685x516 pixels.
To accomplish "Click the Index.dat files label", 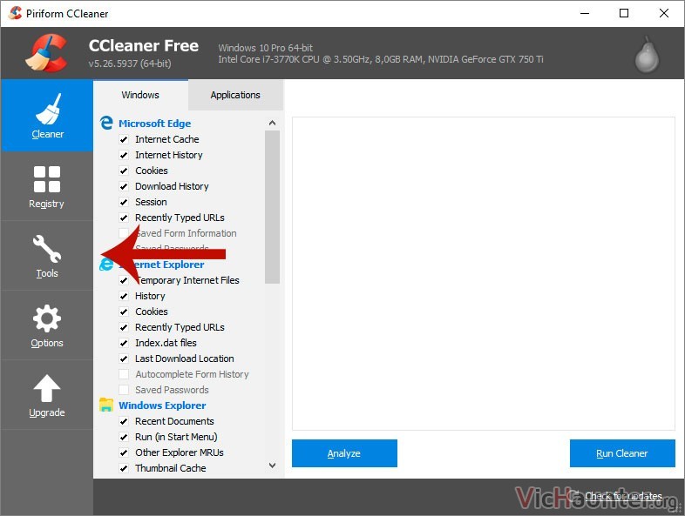I will pyautogui.click(x=166, y=343).
